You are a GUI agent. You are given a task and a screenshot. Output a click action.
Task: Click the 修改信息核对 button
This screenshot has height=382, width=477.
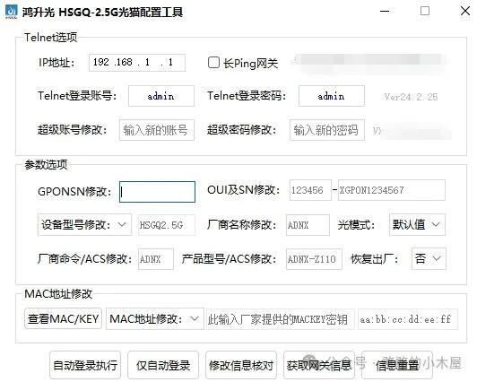tap(241, 365)
